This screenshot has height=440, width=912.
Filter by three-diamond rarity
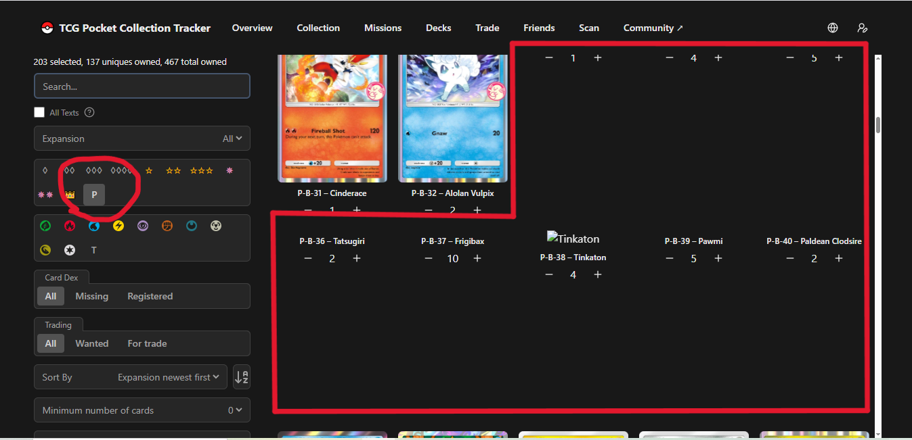(x=94, y=170)
